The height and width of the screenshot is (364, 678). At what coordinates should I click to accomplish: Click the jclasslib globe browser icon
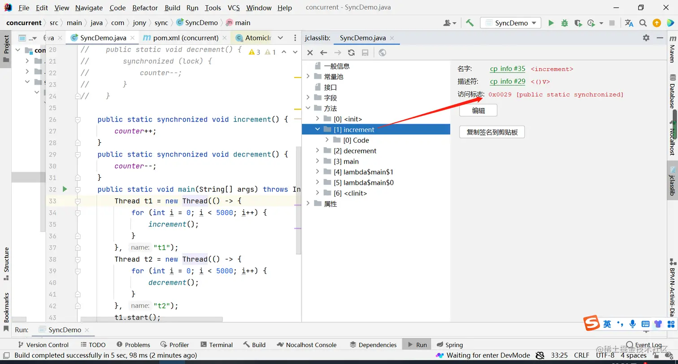[382, 52]
